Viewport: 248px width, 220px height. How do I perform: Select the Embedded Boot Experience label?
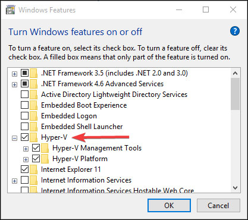84,105
